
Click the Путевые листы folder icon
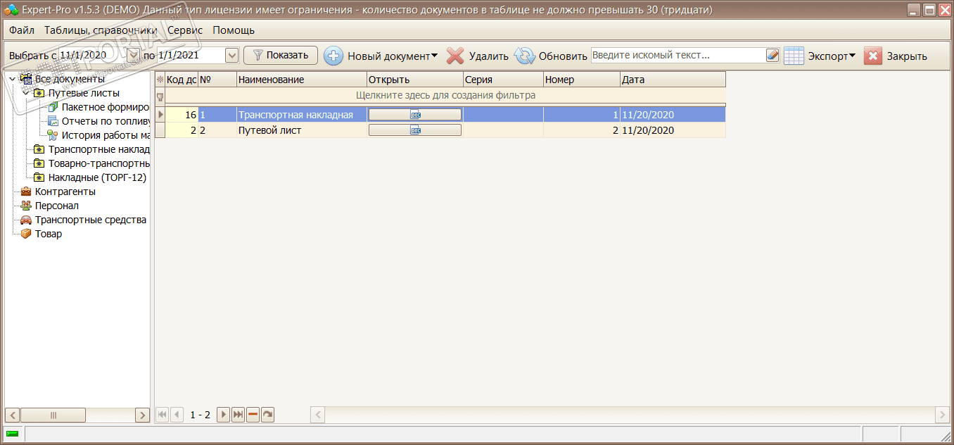(x=39, y=93)
